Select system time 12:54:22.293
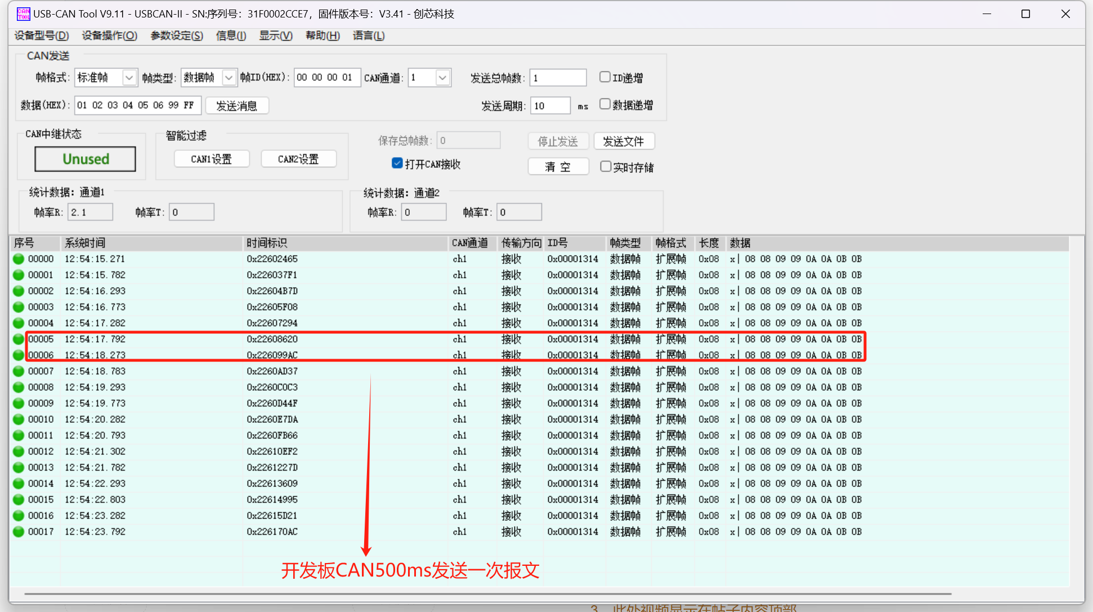Image resolution: width=1093 pixels, height=612 pixels. (x=95, y=484)
